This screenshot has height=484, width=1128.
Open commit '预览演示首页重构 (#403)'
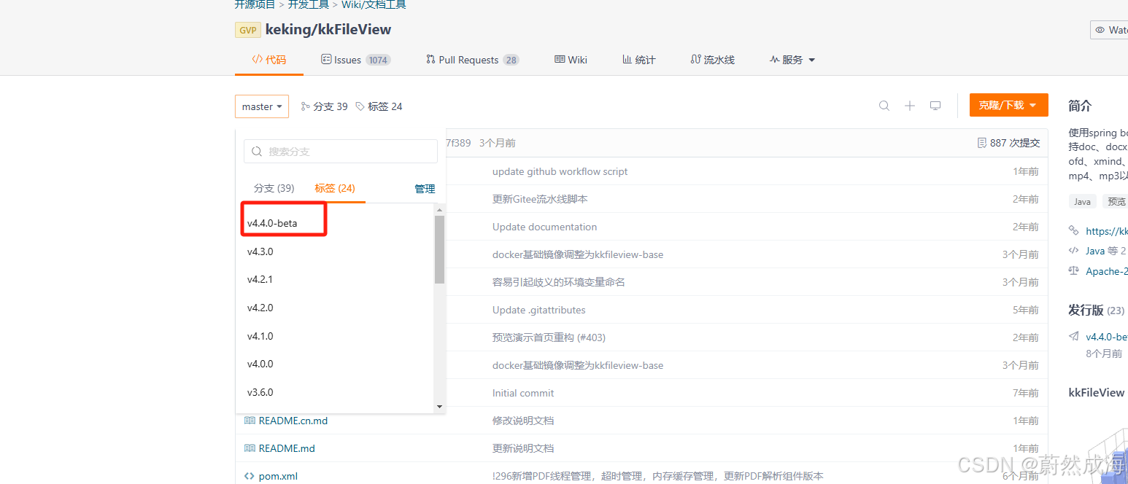pos(549,337)
